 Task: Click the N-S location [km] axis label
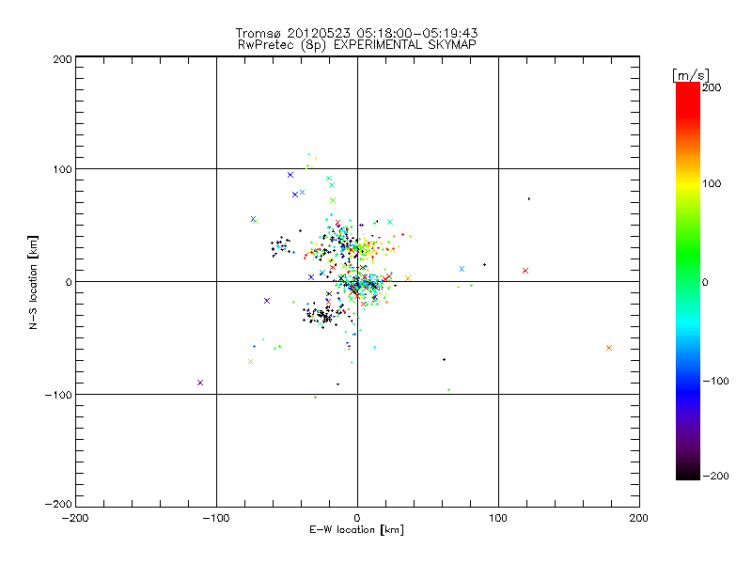click(x=33, y=282)
